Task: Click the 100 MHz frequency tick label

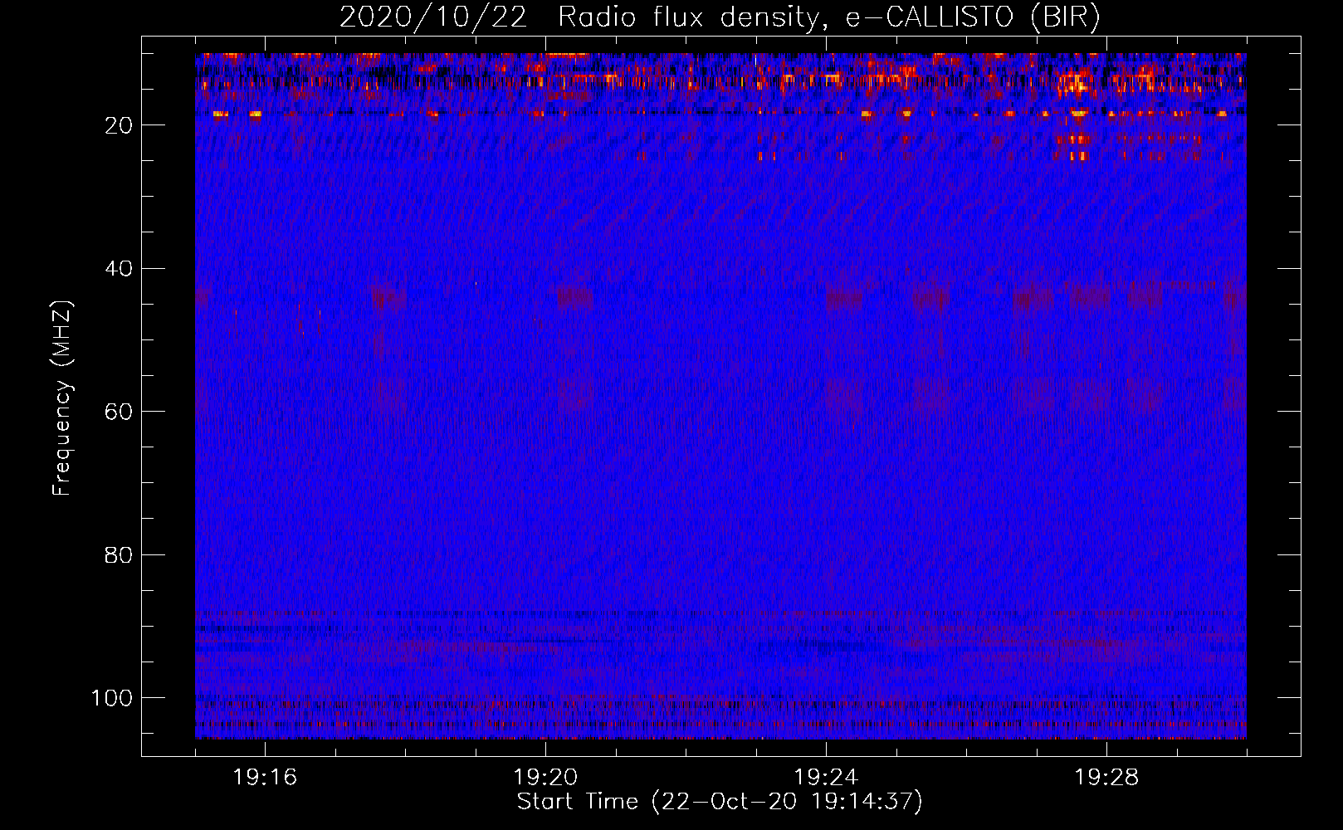Action: tap(112, 698)
